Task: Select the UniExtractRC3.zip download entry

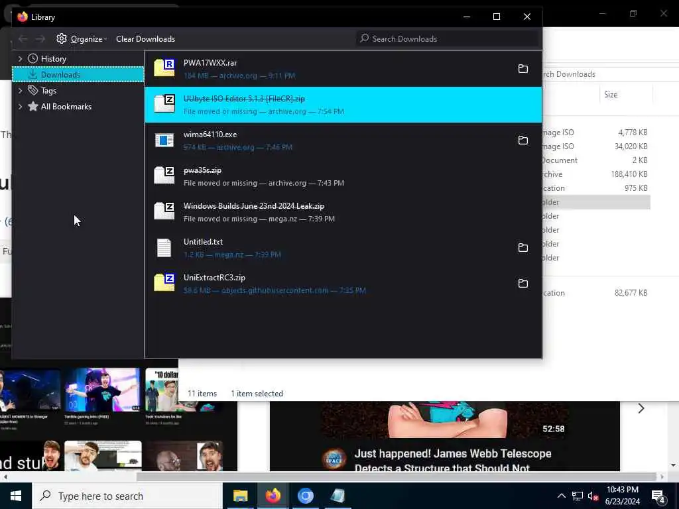Action: pyautogui.click(x=343, y=284)
